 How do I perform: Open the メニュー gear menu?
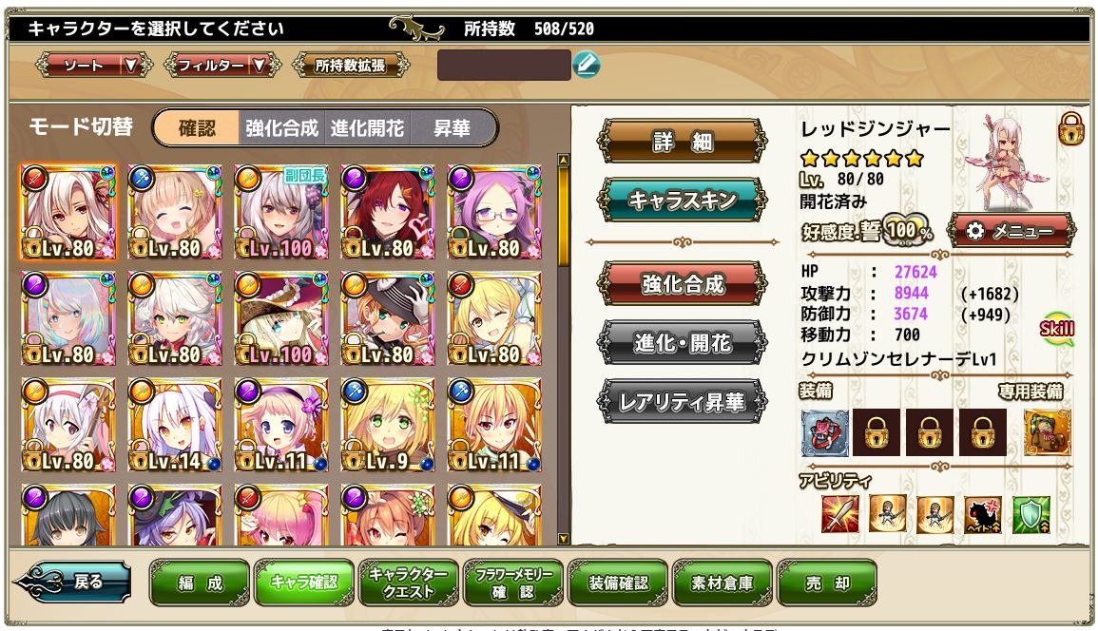coord(1011,230)
